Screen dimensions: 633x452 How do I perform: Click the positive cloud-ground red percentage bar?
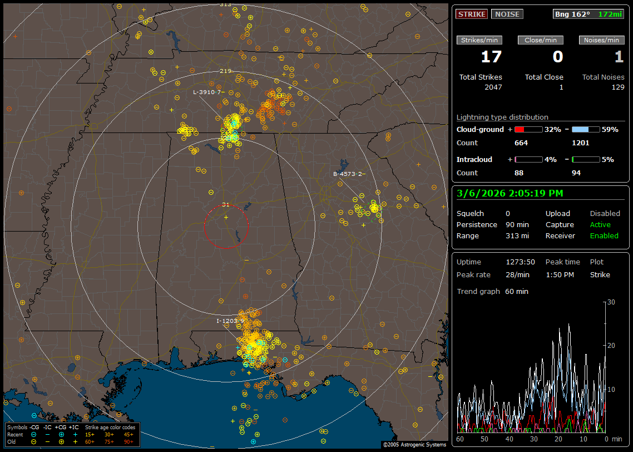pyautogui.click(x=528, y=129)
